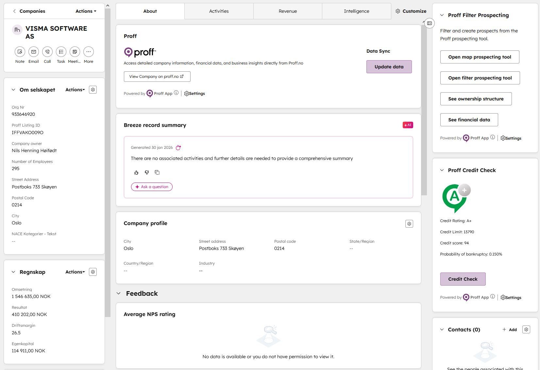The height and width of the screenshot is (370, 540).
Task: Collapse the right sidebar with the panel icon
Action: click(430, 23)
